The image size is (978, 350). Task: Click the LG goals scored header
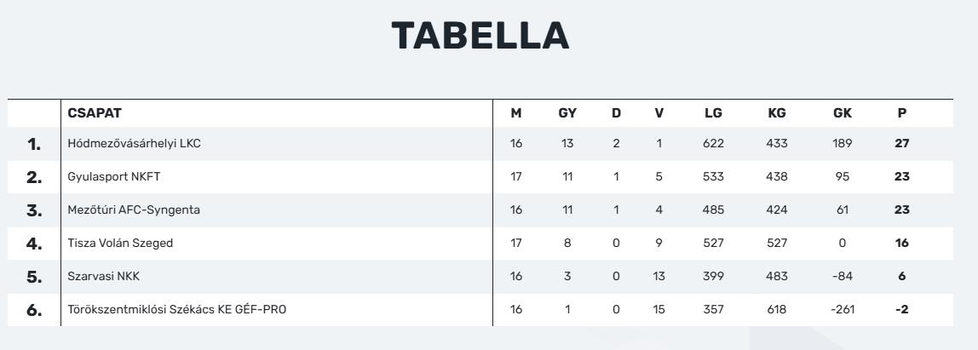pyautogui.click(x=713, y=113)
